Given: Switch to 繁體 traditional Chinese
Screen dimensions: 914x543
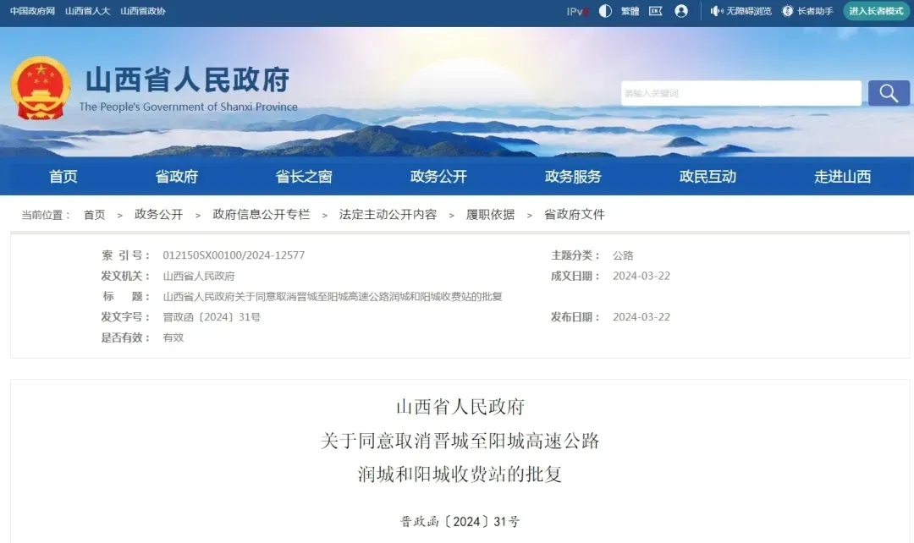Looking at the screenshot, I should [630, 11].
